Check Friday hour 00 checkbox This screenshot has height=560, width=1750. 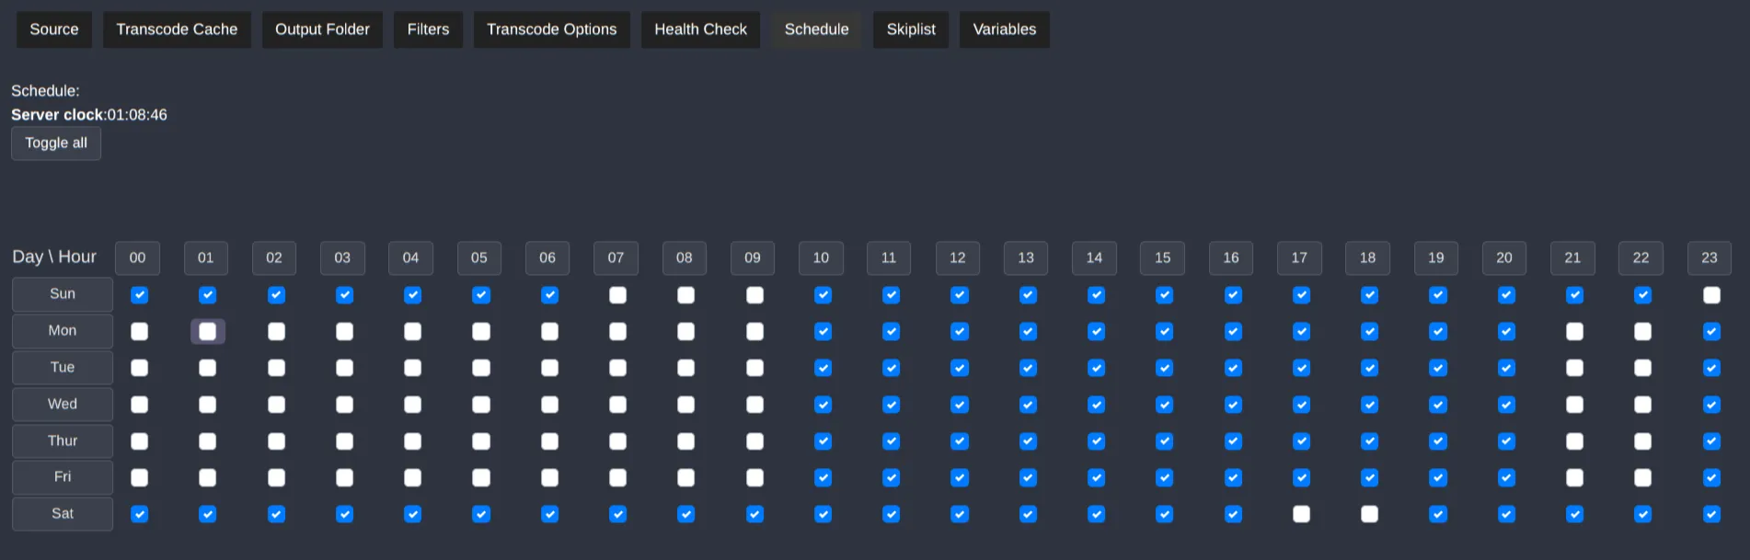click(140, 478)
